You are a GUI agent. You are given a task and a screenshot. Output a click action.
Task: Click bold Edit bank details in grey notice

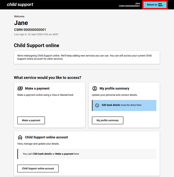pos(43,154)
